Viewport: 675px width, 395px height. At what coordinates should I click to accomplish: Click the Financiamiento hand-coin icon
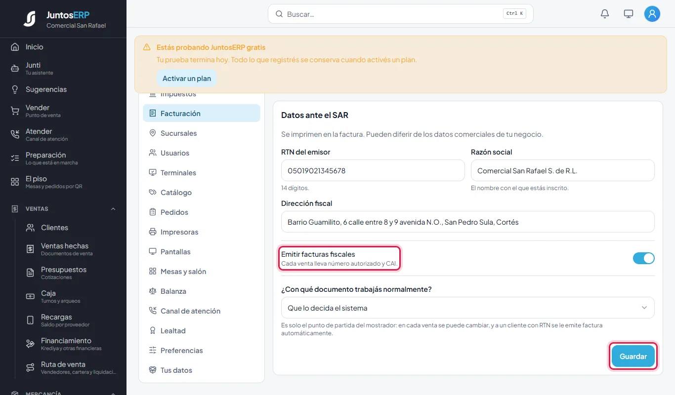(x=30, y=344)
